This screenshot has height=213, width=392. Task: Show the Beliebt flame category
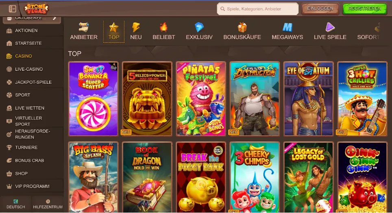coord(164,31)
